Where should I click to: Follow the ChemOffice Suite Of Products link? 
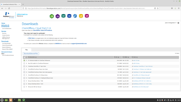click(x=43, y=30)
